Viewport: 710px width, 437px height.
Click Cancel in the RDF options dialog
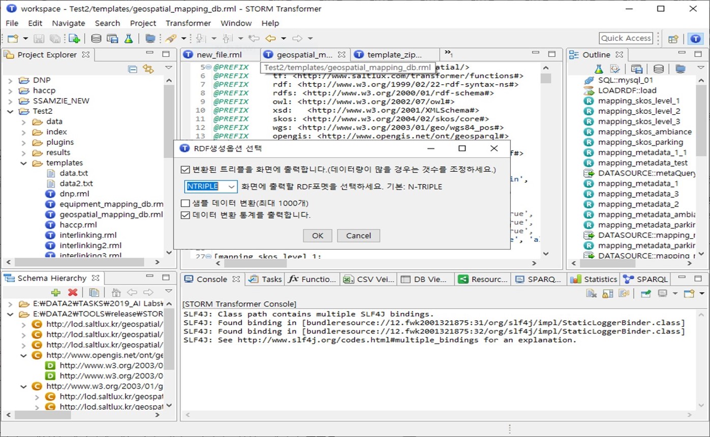(x=358, y=236)
